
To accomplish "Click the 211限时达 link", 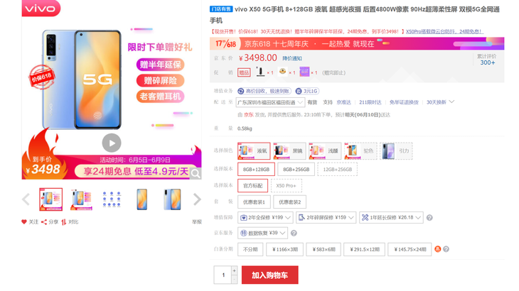I will pyautogui.click(x=370, y=102).
